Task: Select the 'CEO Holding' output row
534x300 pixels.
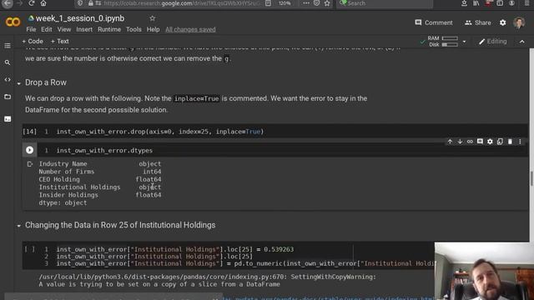Action: point(100,179)
